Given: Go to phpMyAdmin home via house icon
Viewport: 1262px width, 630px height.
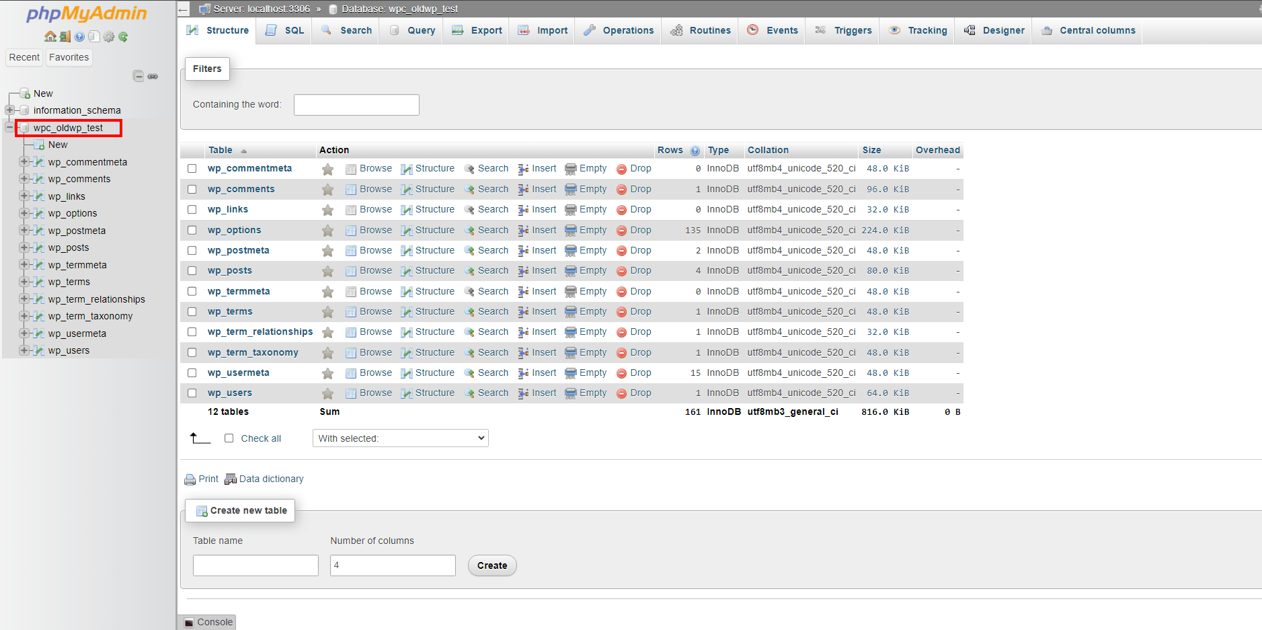Looking at the screenshot, I should (50, 36).
